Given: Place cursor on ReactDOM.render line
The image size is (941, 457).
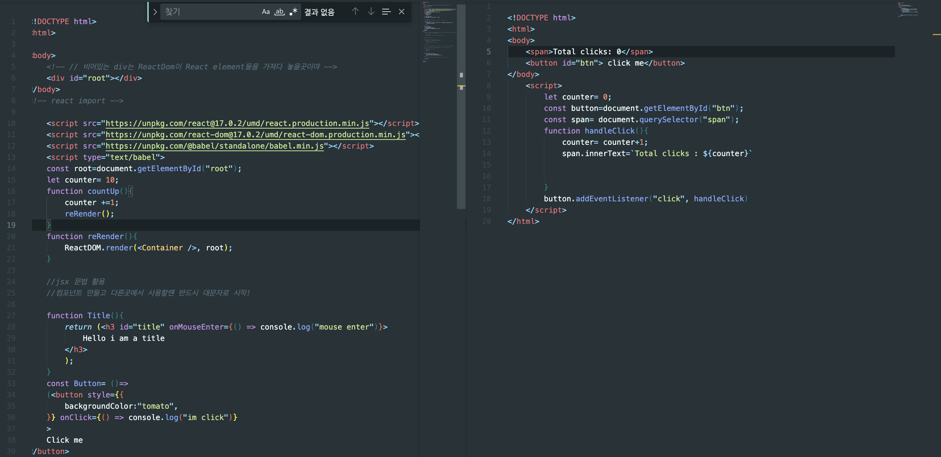Looking at the screenshot, I should tap(147, 248).
